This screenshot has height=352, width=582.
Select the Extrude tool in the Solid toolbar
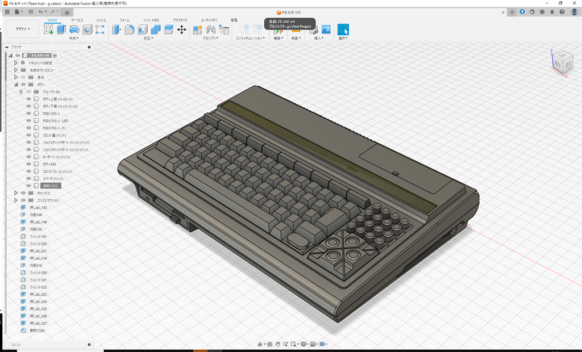61,30
